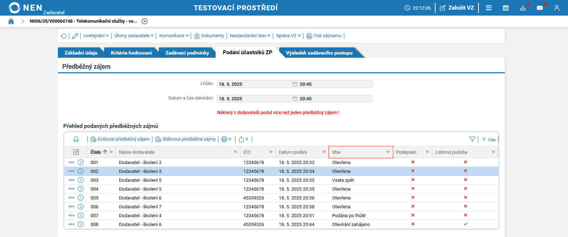
Task: Click the edit pencil icon
Action: click(75, 36)
